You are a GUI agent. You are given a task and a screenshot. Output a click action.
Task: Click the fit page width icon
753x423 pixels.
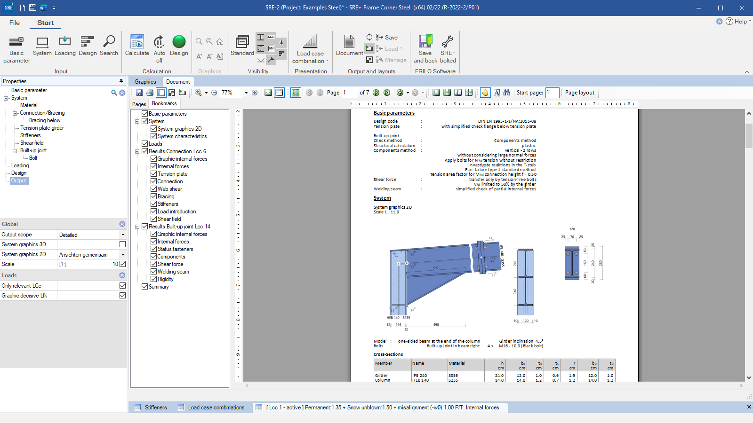(x=280, y=93)
